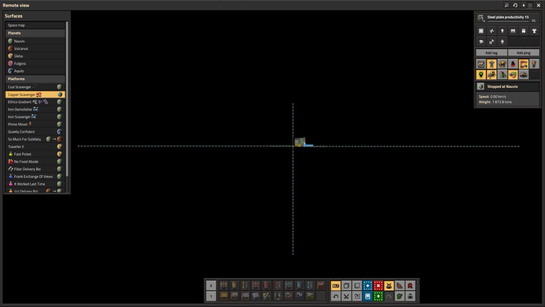Select Iron Scavenger platform
The width and height of the screenshot is (545, 307).
35,117
